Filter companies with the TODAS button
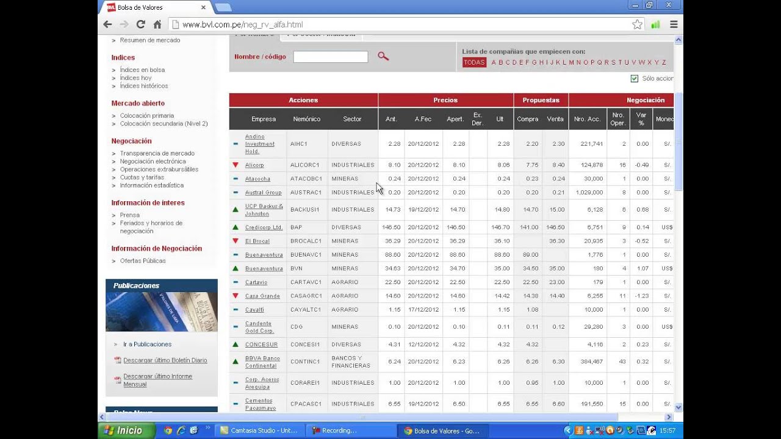Viewport: 781px width, 439px height. [x=474, y=62]
